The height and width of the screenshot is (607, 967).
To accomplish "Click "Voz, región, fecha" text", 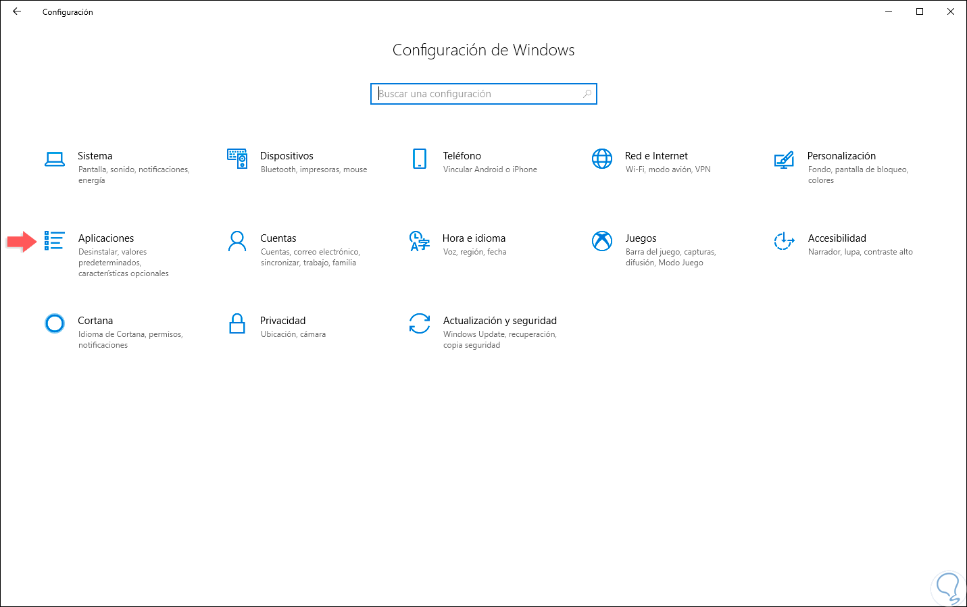I will coord(474,252).
